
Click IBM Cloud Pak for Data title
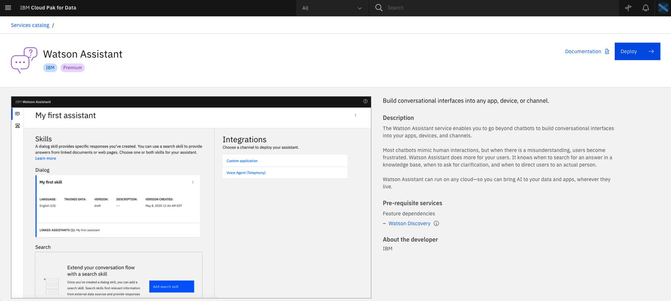coord(48,8)
